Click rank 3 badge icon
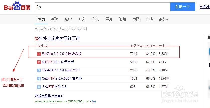The height and width of the screenshot is (108, 210). click(39, 70)
